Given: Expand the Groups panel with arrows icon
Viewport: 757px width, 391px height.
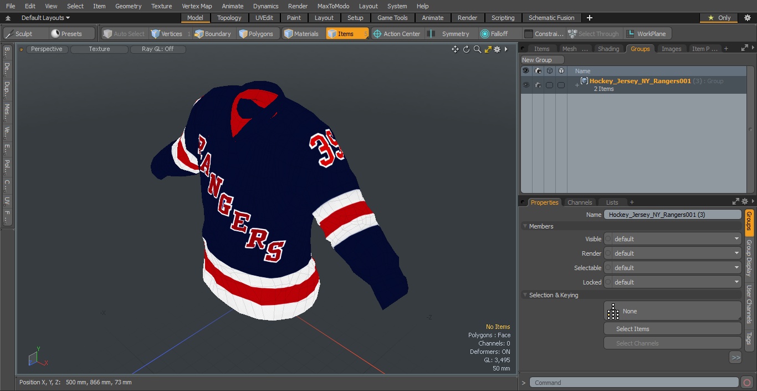Looking at the screenshot, I should point(744,48).
